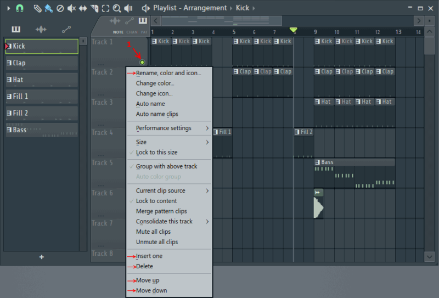Switch clip focus to PAT
Viewport: 439px width, 298px height.
[x=144, y=32]
